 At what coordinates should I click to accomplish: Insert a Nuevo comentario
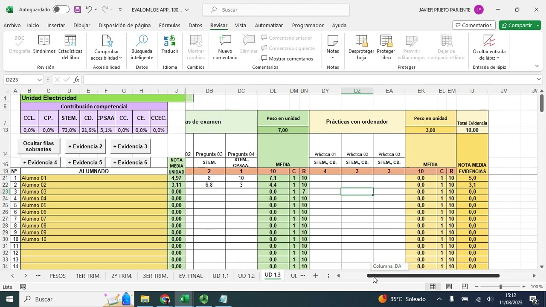pos(225,47)
